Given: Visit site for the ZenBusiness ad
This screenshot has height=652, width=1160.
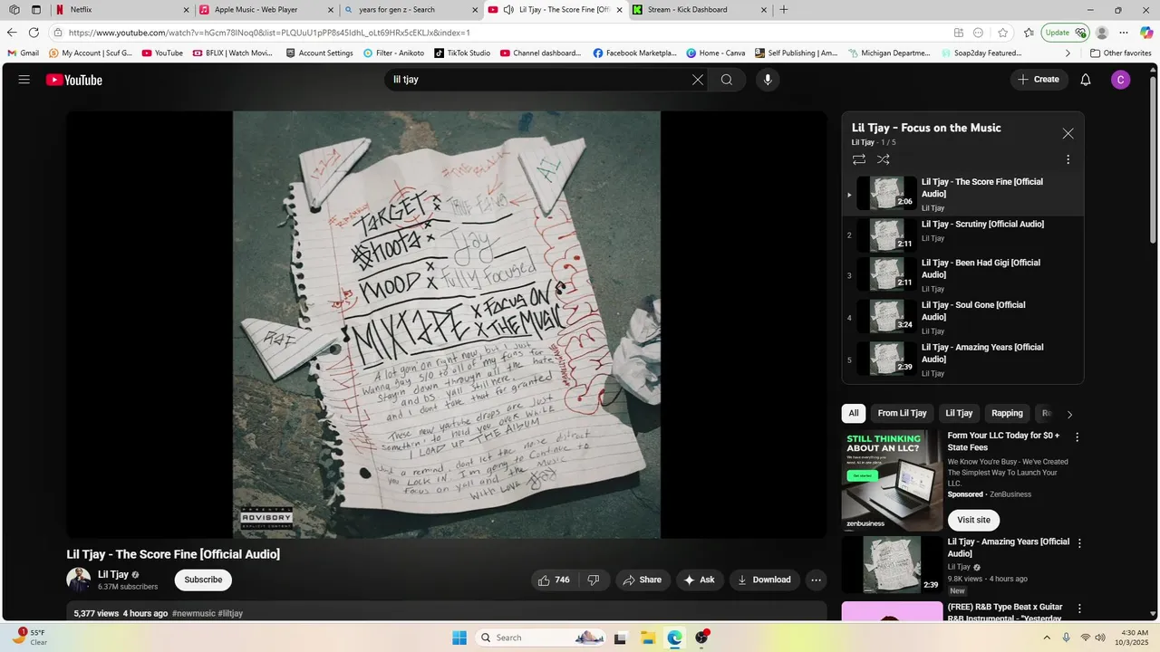Looking at the screenshot, I should click(x=973, y=520).
